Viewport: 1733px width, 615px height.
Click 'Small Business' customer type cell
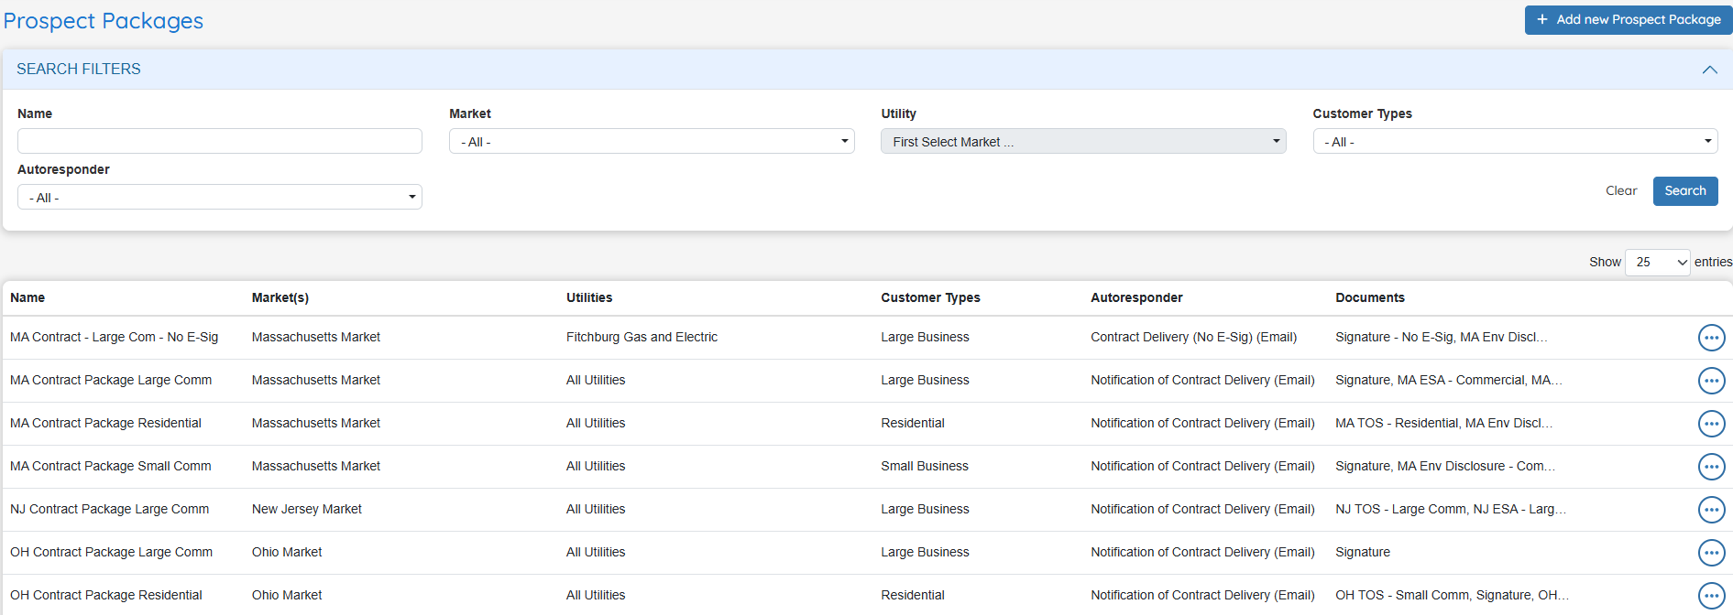[925, 466]
